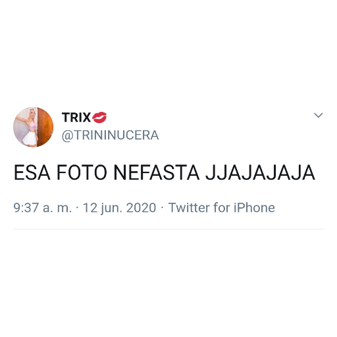Click the 9:37 a. m. timestamp
Screen dimensions: 337x337
[42, 207]
